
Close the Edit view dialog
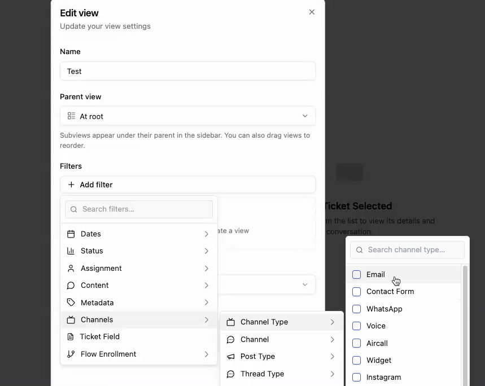click(x=312, y=12)
